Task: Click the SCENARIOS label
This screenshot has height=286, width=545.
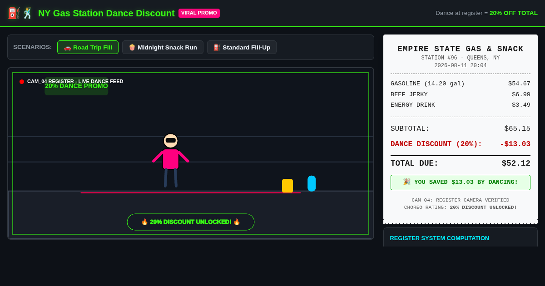Action: 33,47
